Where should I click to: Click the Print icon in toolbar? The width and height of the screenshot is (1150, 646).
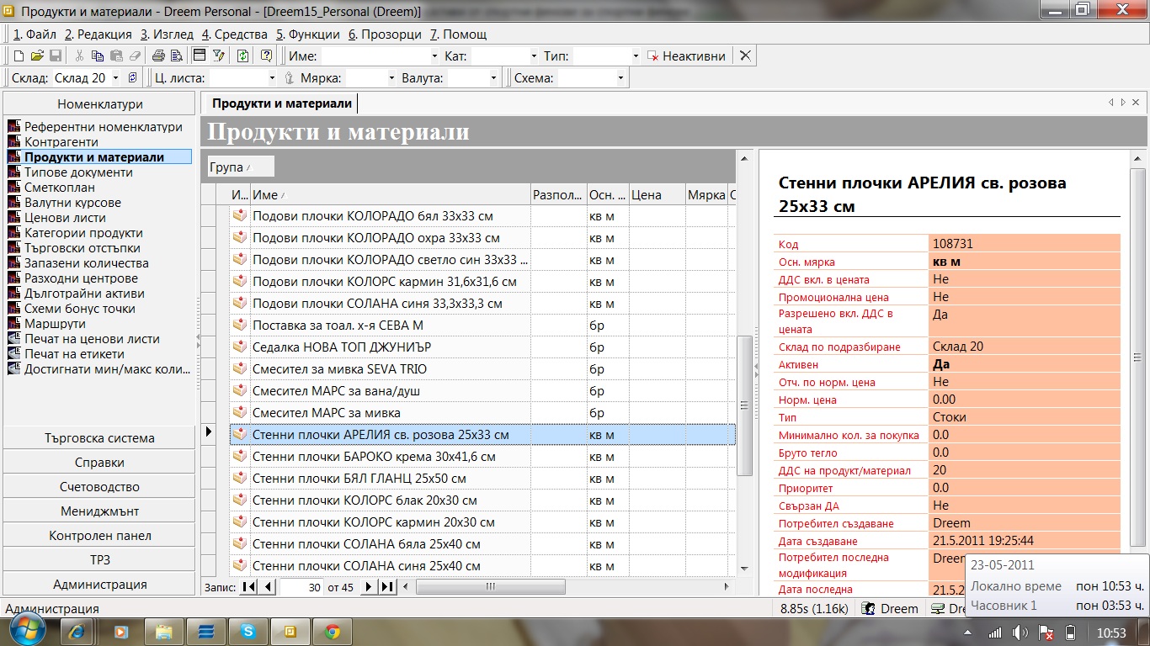157,56
